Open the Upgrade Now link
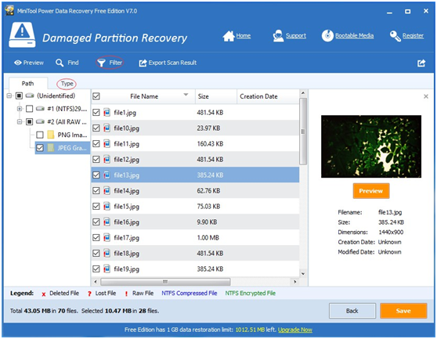This screenshot has height=339, width=437. 295,330
